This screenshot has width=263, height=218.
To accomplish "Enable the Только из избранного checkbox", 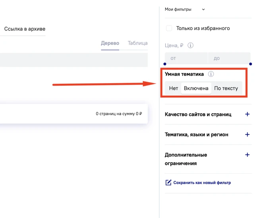I will (169, 28).
